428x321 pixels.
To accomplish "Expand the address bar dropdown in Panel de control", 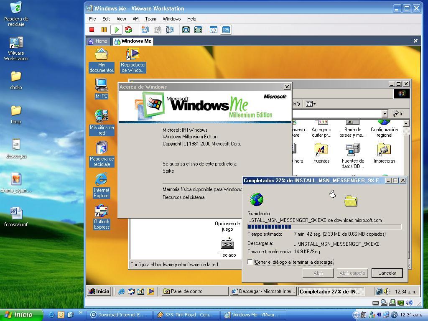I will click(385, 114).
